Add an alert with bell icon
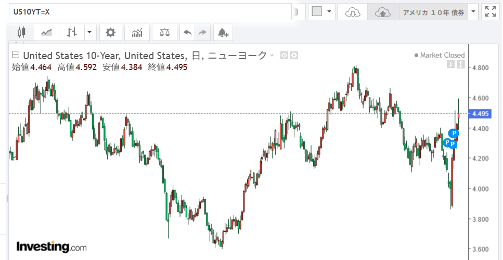The width and height of the screenshot is (503, 260). click(x=223, y=32)
